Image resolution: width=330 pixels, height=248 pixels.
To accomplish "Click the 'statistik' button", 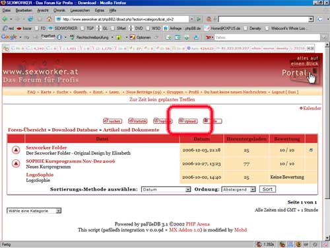I will 138,121.
